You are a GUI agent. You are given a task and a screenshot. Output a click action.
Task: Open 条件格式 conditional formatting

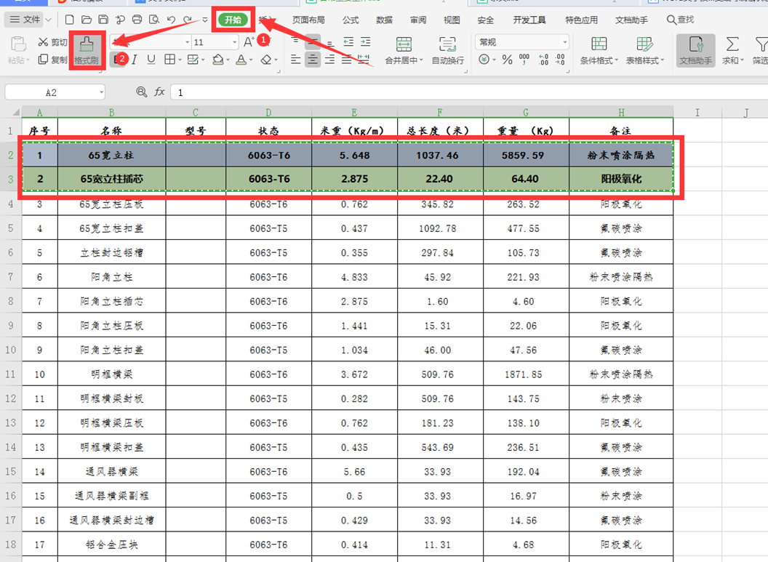[x=599, y=50]
